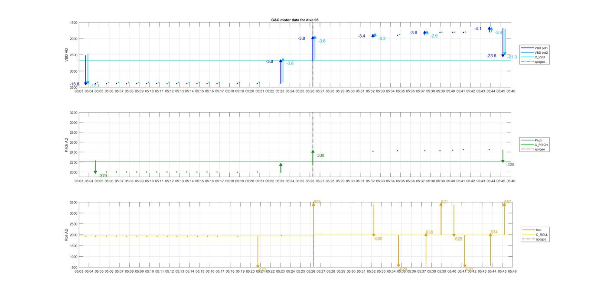Click the "05:26" time tick under Pitch plot
Image resolution: width=607 pixels, height=300 pixels.
(310, 181)
